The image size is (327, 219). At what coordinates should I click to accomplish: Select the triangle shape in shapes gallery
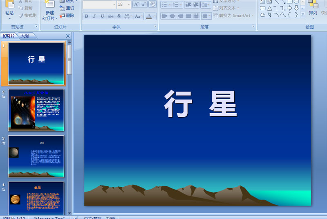click(x=269, y=8)
